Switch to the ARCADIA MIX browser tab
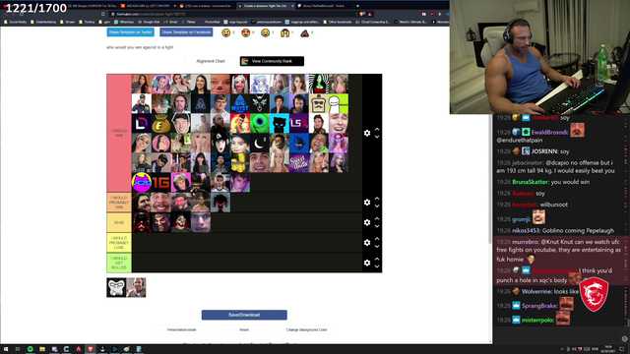 click(x=148, y=6)
